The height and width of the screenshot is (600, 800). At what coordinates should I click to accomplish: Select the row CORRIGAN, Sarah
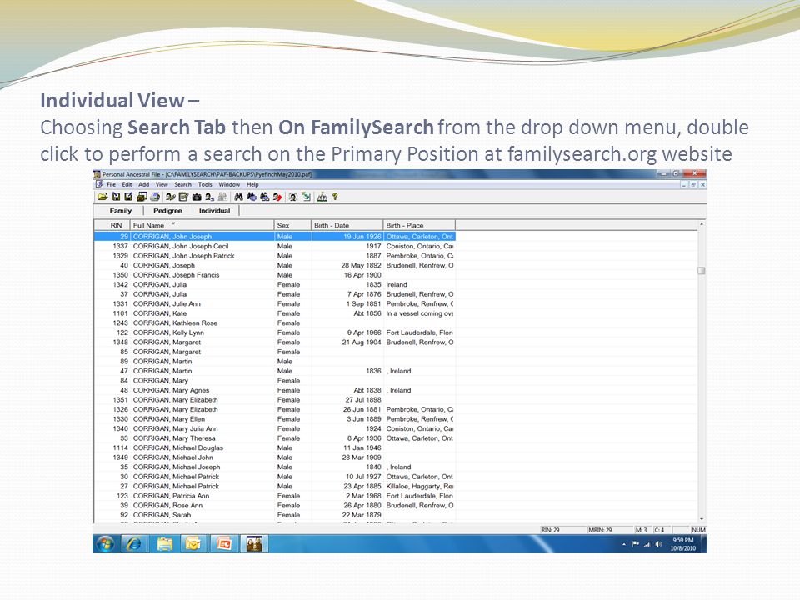point(274,515)
